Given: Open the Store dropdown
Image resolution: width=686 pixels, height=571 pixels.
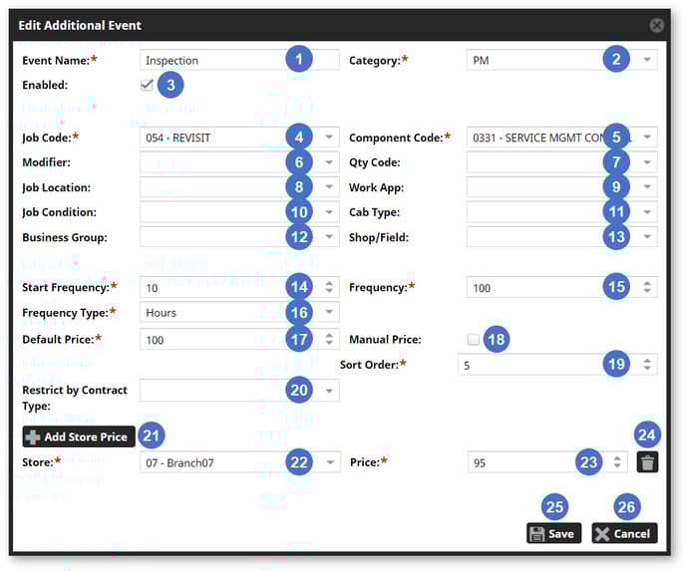Looking at the screenshot, I should tap(330, 462).
